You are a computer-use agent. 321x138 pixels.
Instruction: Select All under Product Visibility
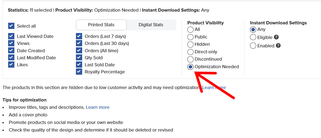pyautogui.click(x=190, y=30)
